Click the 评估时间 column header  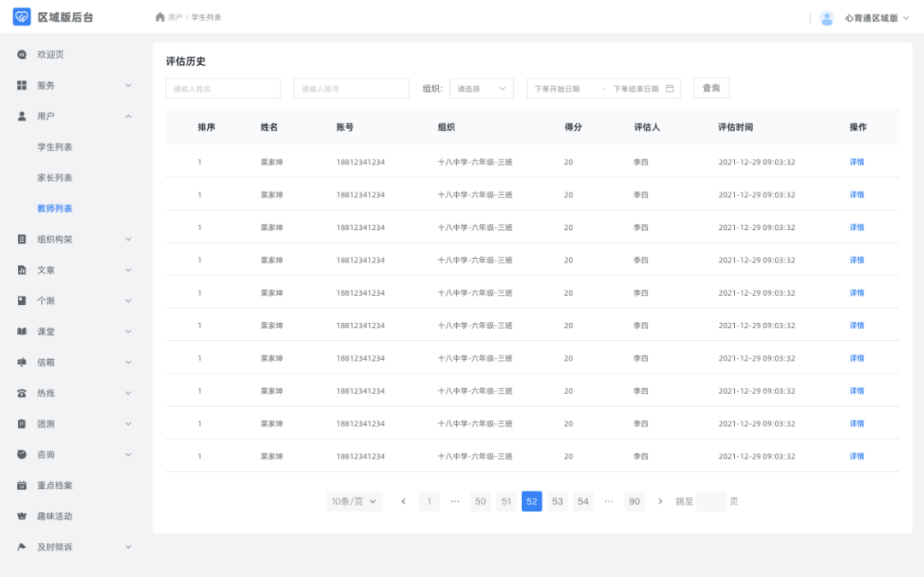tap(736, 127)
